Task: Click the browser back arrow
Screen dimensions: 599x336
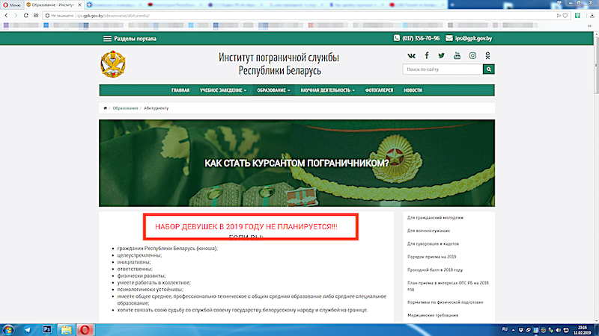Action: click(6, 16)
